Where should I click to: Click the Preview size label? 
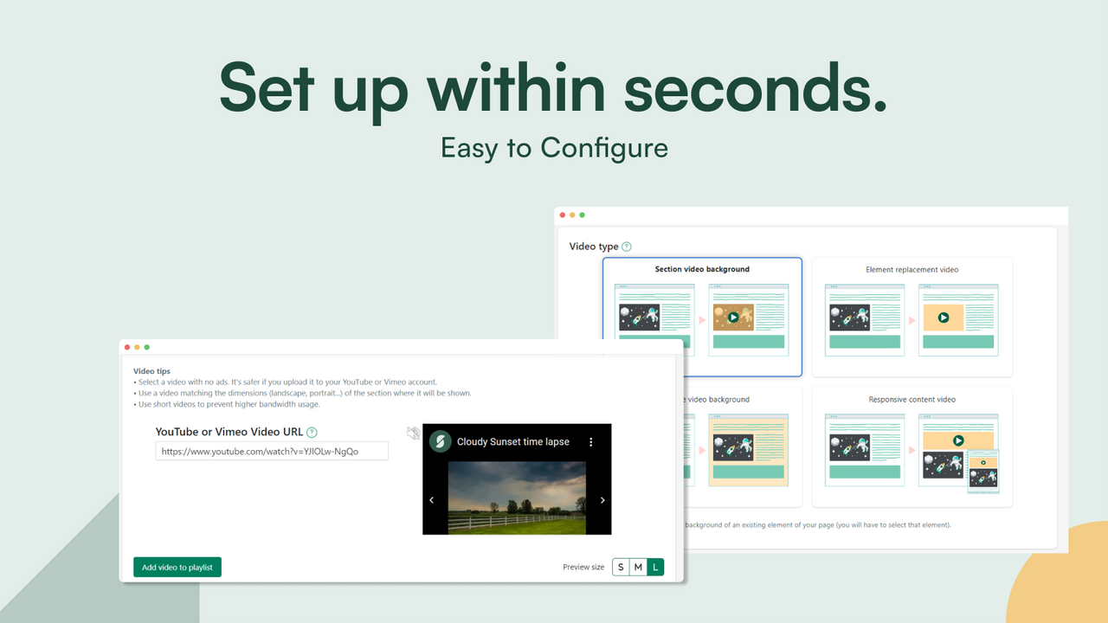point(583,568)
